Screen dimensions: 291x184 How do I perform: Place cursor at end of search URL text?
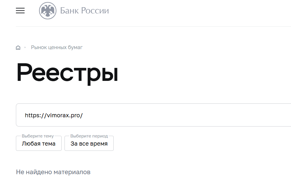83,115
